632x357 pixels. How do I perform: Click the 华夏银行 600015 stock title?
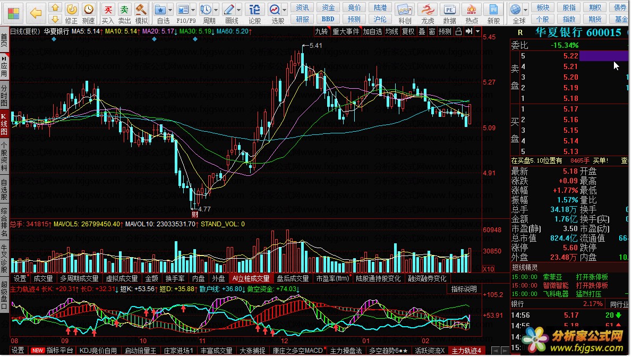coord(578,33)
